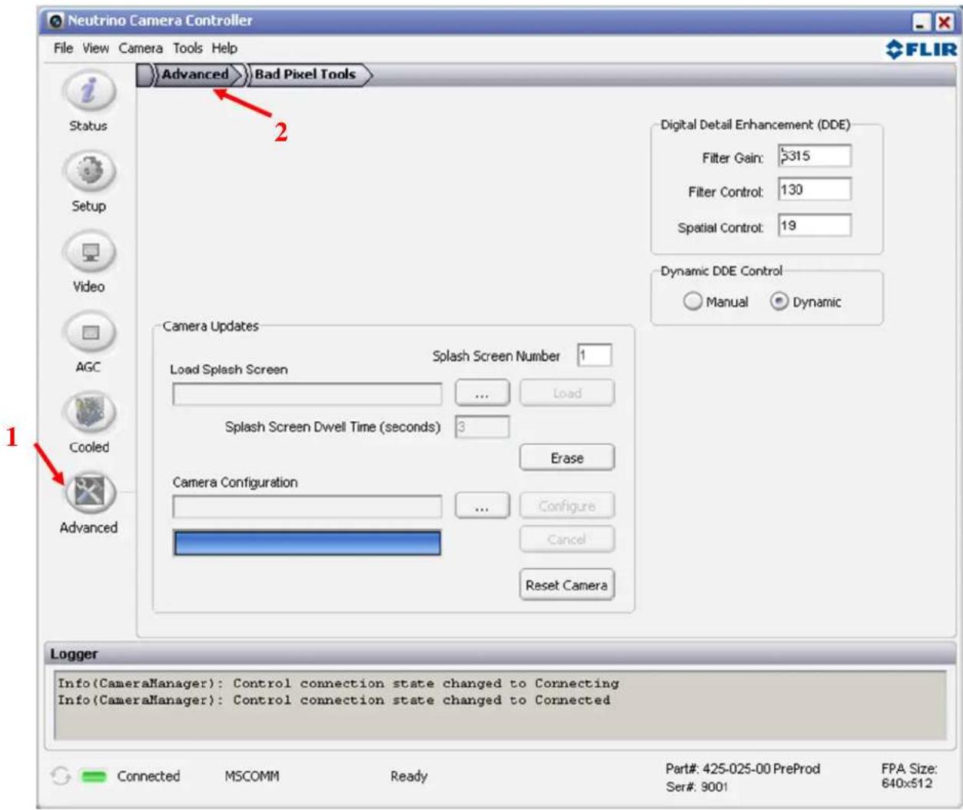Screen dimensions: 963x810
Task: Click the Neutrino title bar app icon
Action: 55,21
